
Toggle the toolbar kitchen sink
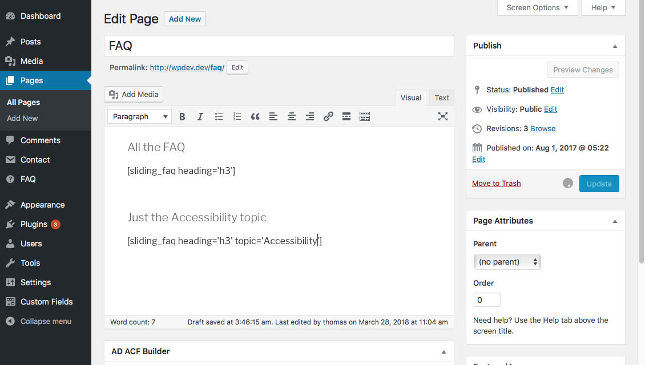(x=365, y=117)
